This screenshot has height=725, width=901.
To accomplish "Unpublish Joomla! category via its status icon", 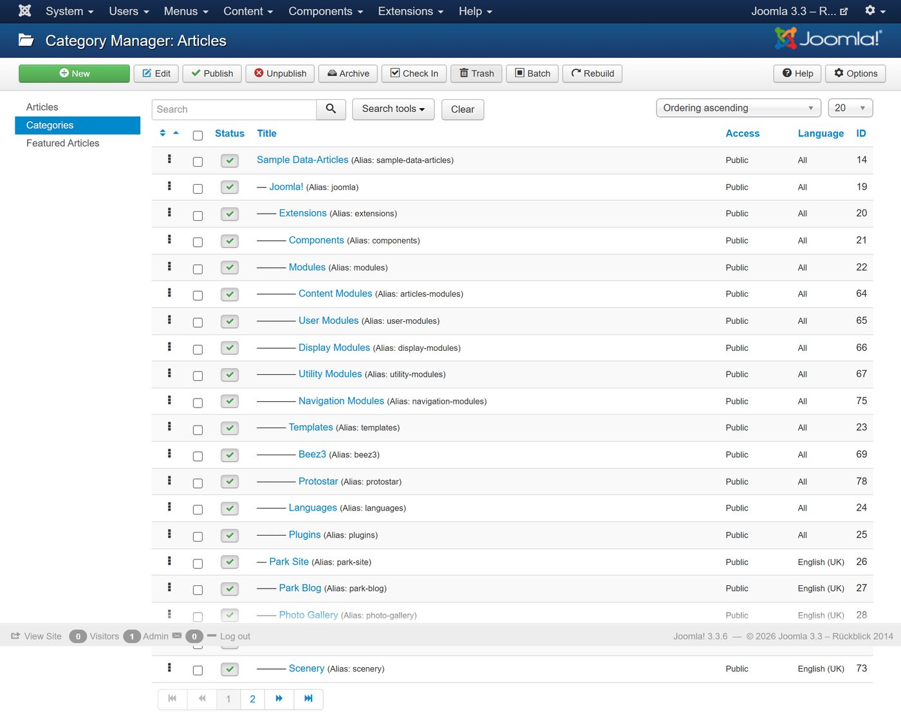I will (x=230, y=187).
